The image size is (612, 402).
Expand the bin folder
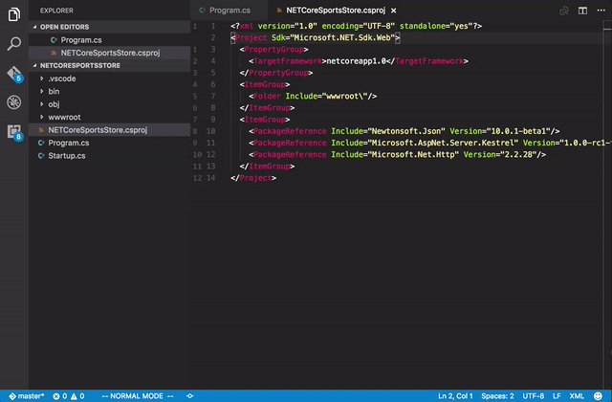(x=54, y=91)
